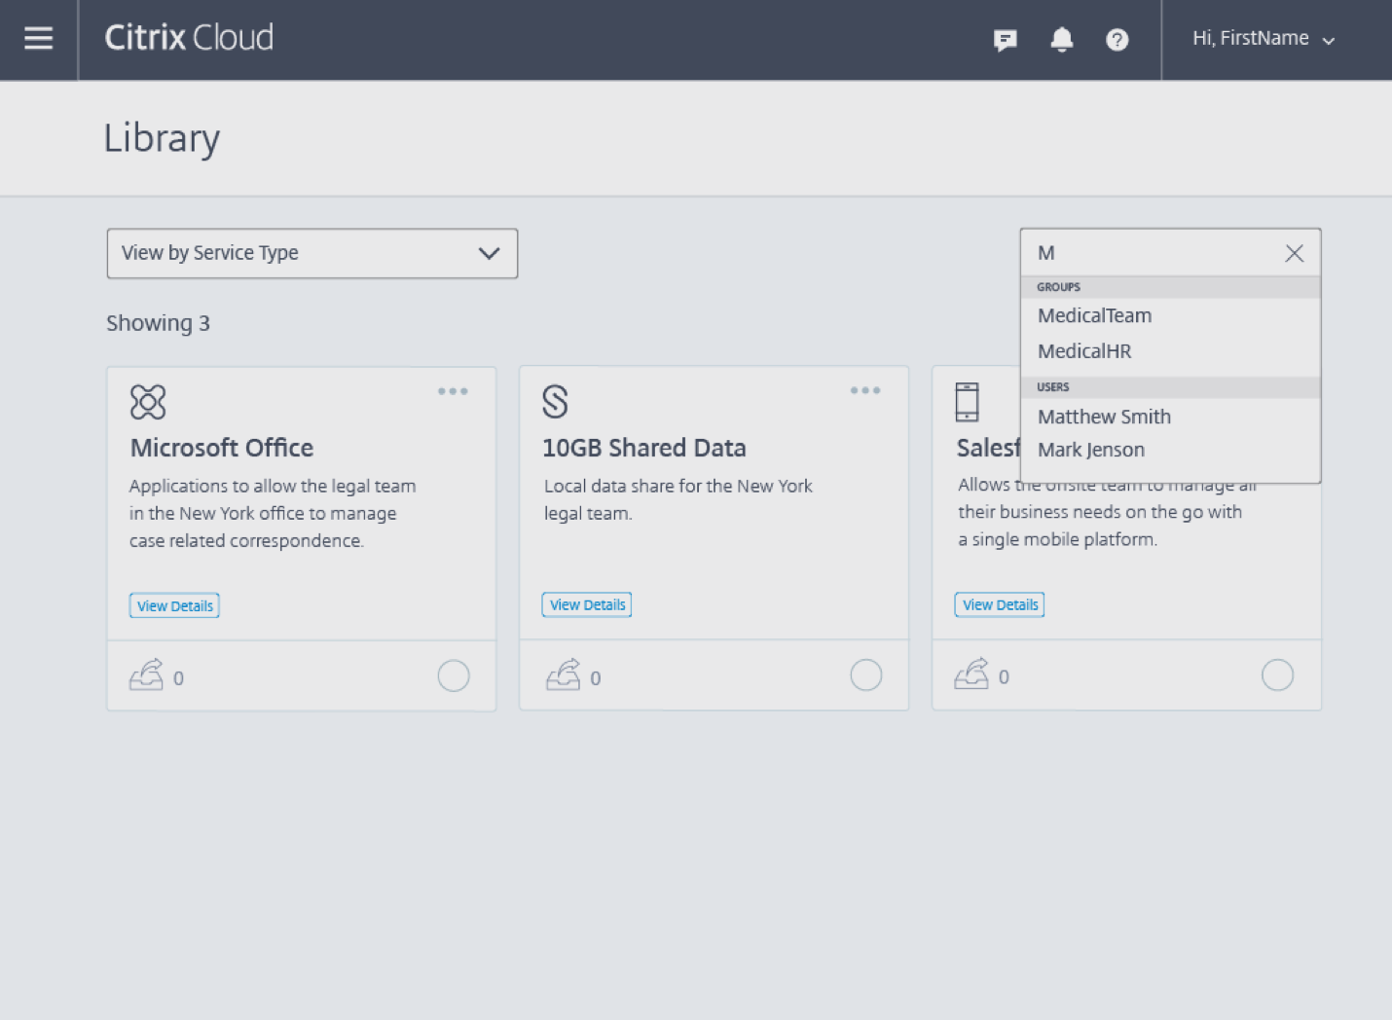This screenshot has width=1392, height=1020.
Task: Clear the search field with X
Action: coord(1294,254)
